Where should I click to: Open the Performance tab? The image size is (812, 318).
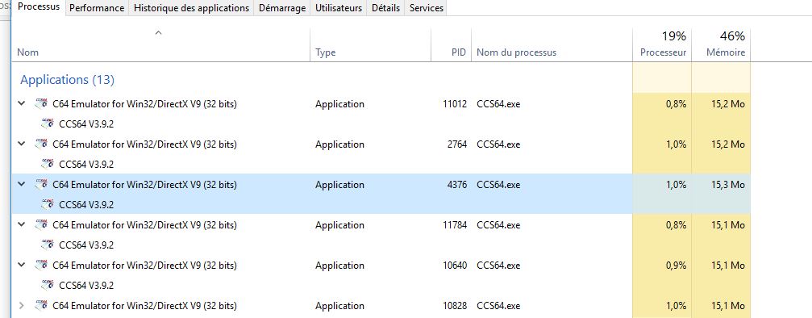pyautogui.click(x=97, y=8)
